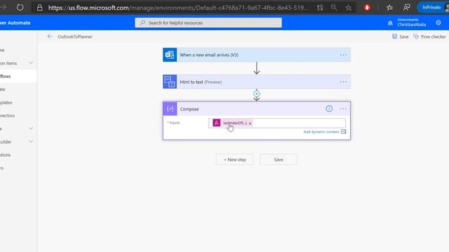The width and height of the screenshot is (449, 252).
Task: Click the browser refresh icon
Action: point(20,8)
